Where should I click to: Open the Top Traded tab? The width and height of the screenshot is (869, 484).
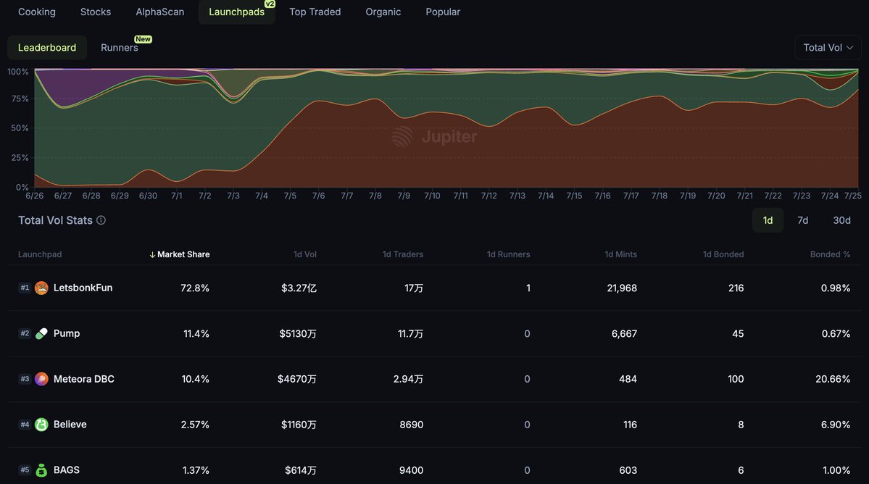click(x=315, y=12)
